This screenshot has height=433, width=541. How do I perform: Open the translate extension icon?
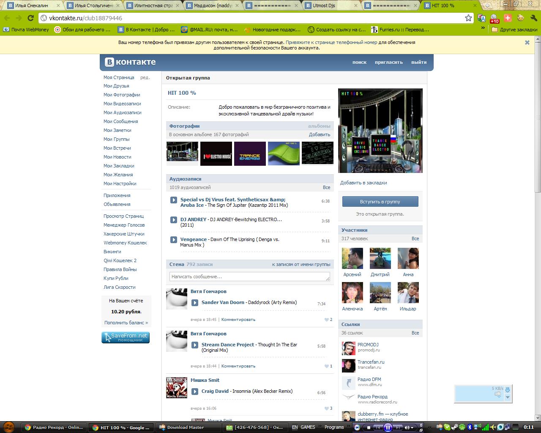[481, 18]
